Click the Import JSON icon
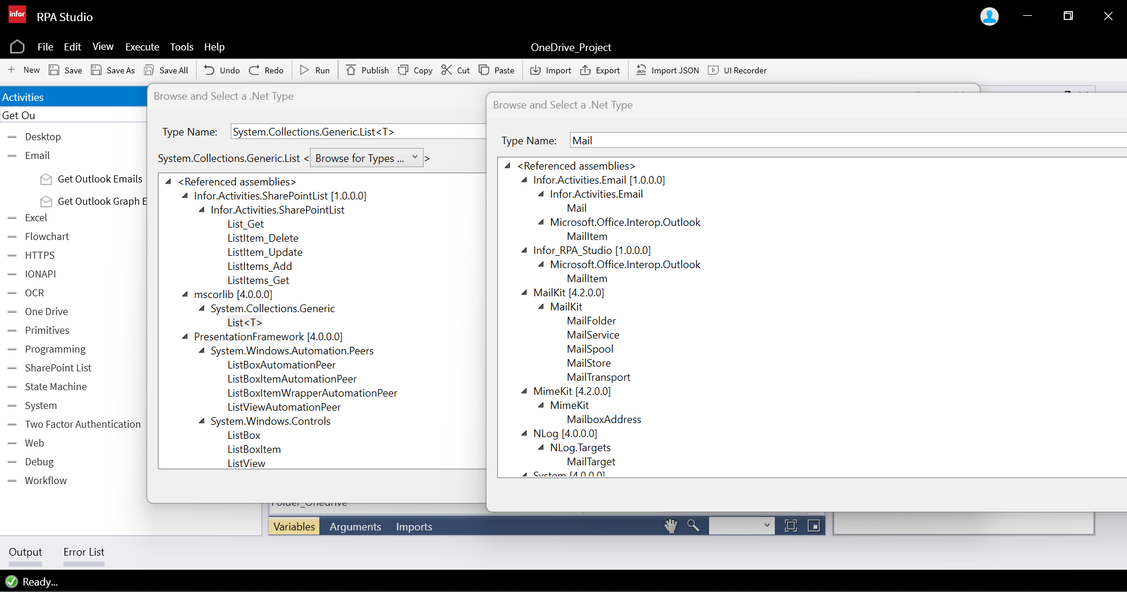This screenshot has height=592, width=1127. (642, 70)
